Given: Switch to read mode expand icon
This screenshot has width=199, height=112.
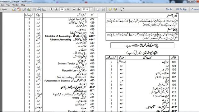Looking at the screenshot, I should point(122,9).
